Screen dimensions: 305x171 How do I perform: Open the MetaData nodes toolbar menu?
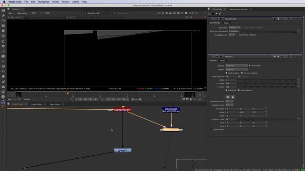3,76
